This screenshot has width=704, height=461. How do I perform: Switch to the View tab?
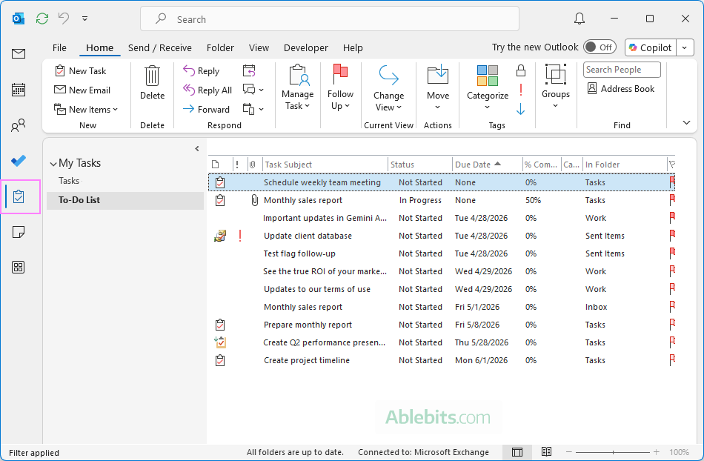(x=259, y=47)
